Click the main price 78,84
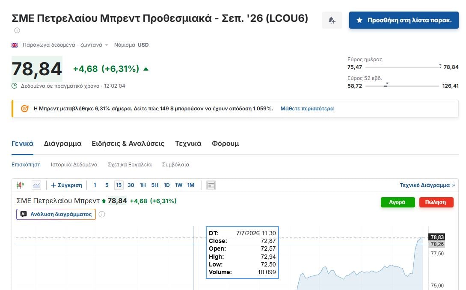The height and width of the screenshot is (290, 466). (x=37, y=69)
